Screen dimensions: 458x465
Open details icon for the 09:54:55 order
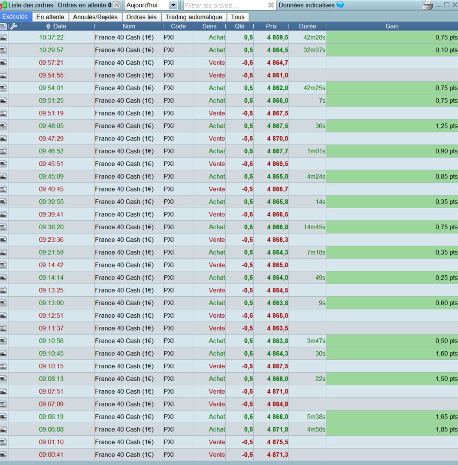pos(3,75)
